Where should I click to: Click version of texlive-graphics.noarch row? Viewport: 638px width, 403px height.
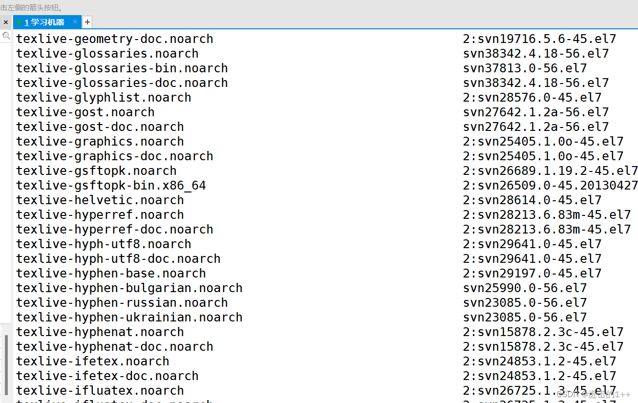(x=543, y=142)
